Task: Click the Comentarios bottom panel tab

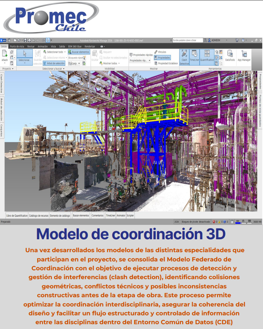Action: 98,215
